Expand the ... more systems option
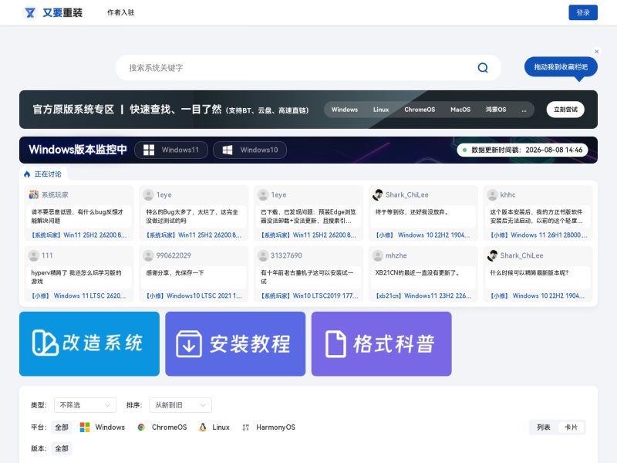 click(x=524, y=110)
